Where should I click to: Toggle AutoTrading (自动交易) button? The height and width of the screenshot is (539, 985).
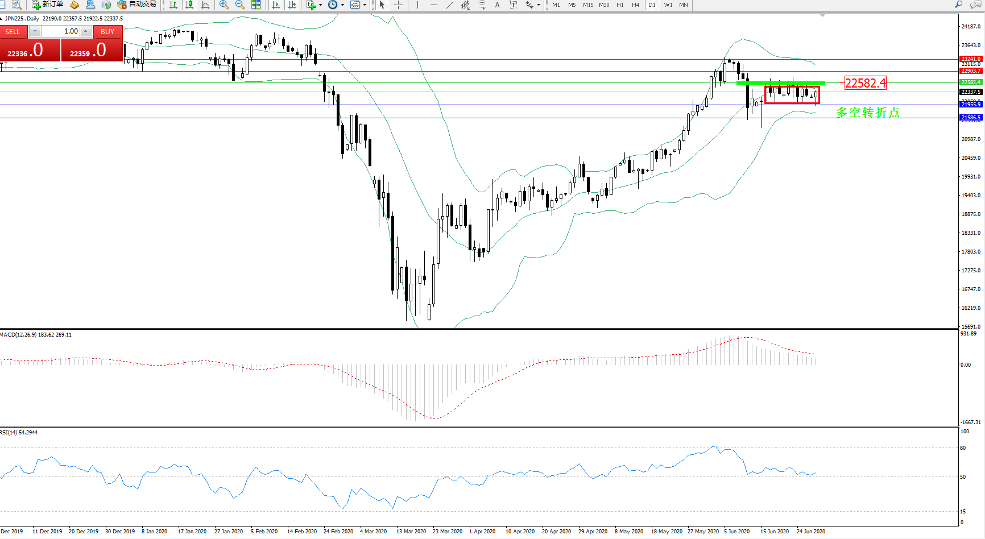136,5
